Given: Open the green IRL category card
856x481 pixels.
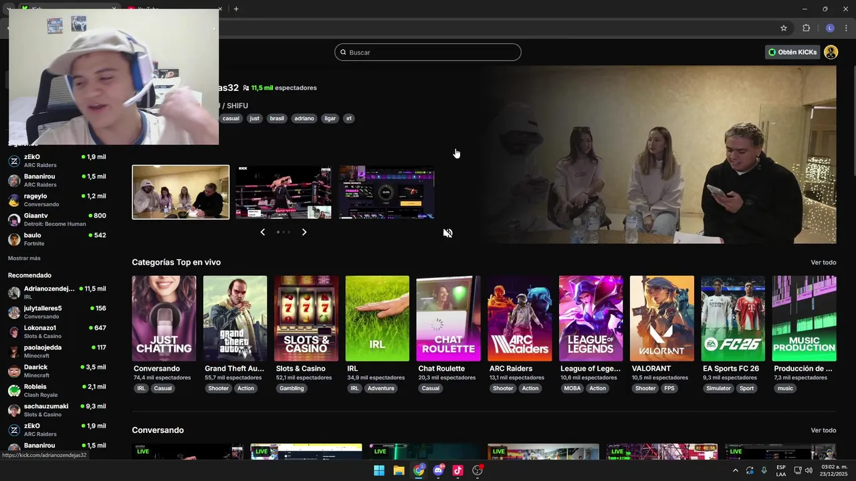Looking at the screenshot, I should click(377, 319).
